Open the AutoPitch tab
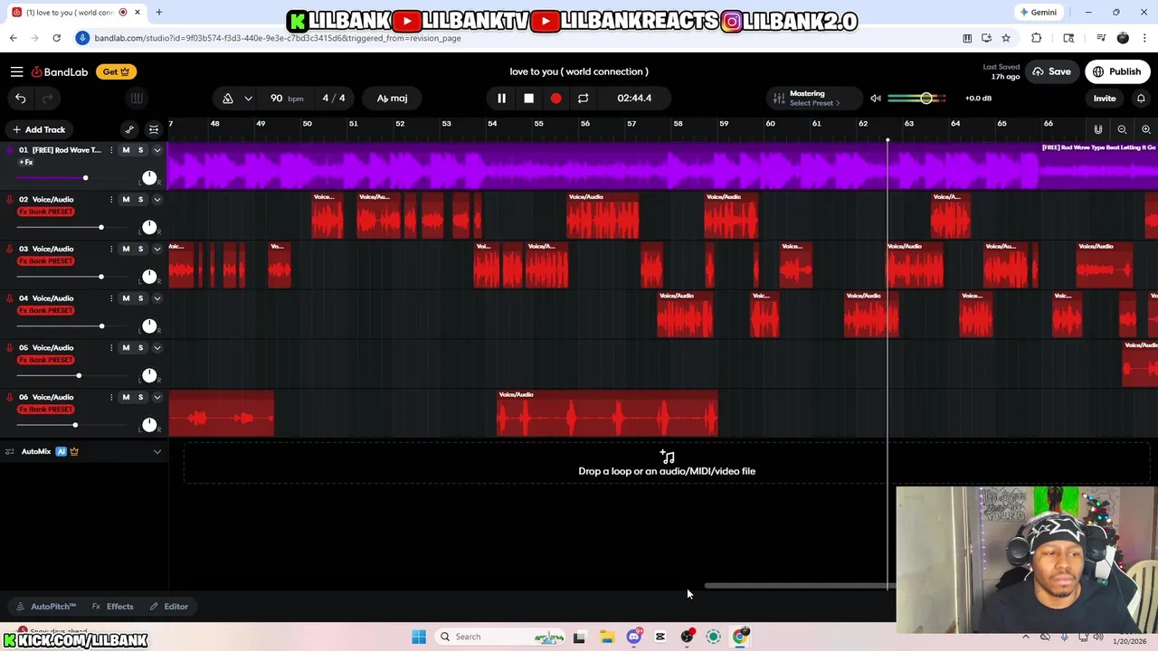The width and height of the screenshot is (1158, 651). coord(46,607)
